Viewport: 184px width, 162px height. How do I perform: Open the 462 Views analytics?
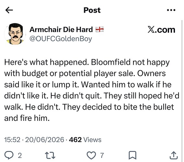coord(85,140)
